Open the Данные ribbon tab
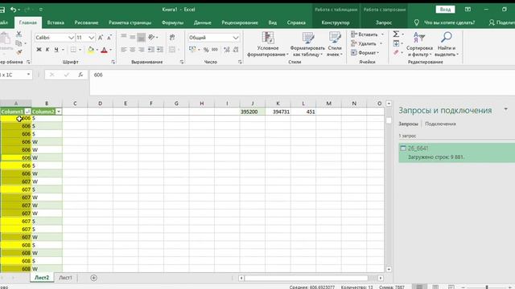The image size is (515, 289). [202, 22]
